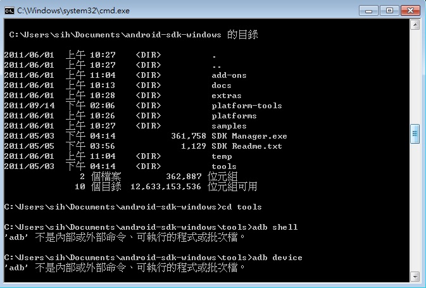The width and height of the screenshot is (426, 288).
Task: Maximize the cmd.exe window
Action: pos(389,11)
